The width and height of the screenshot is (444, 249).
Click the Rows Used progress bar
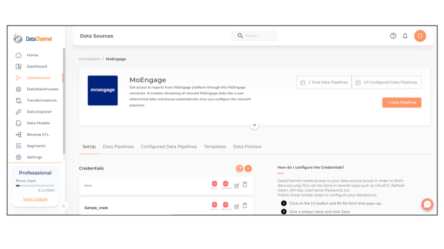(x=35, y=186)
